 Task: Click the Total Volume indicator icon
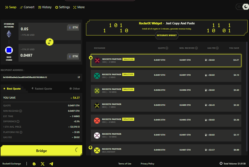(221, 163)
